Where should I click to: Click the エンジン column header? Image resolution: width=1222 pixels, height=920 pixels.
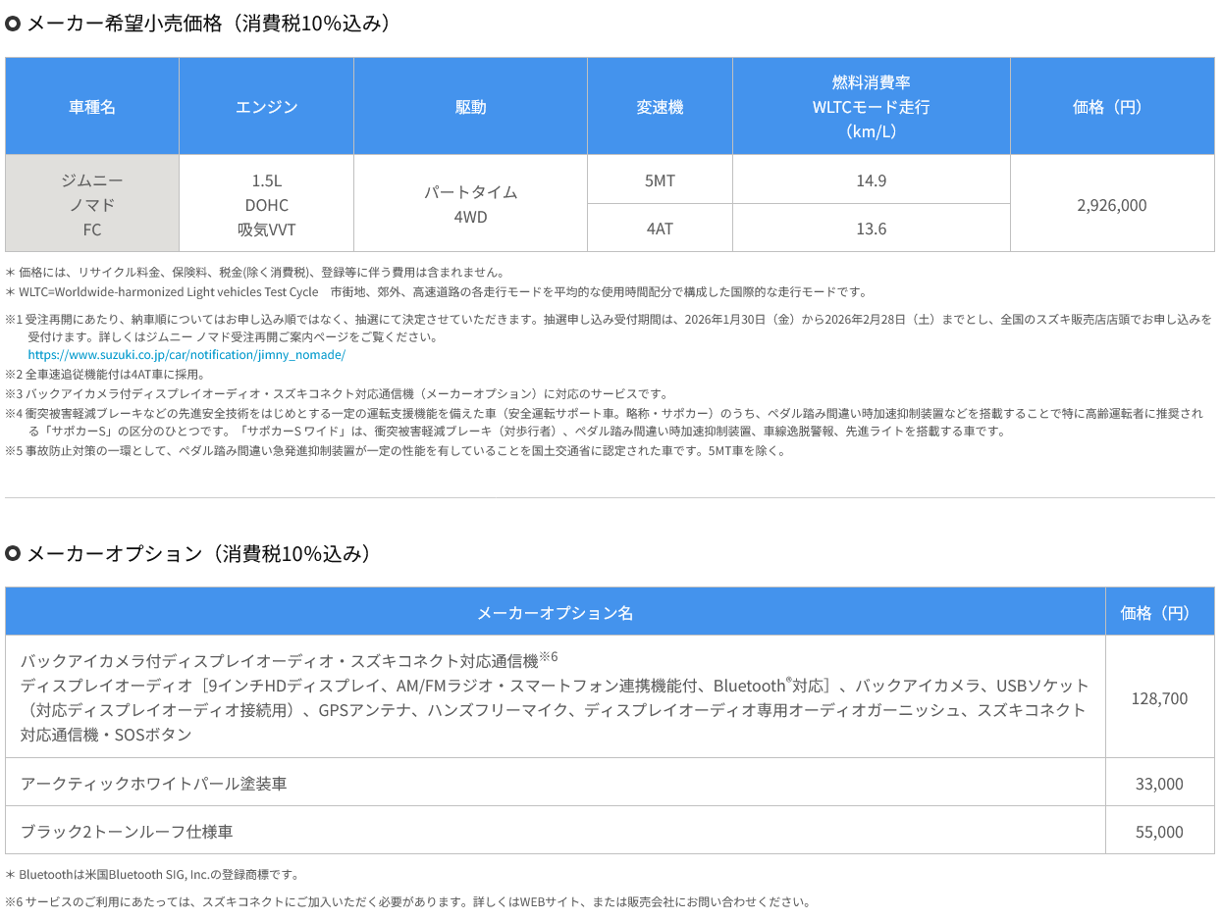tap(266, 107)
